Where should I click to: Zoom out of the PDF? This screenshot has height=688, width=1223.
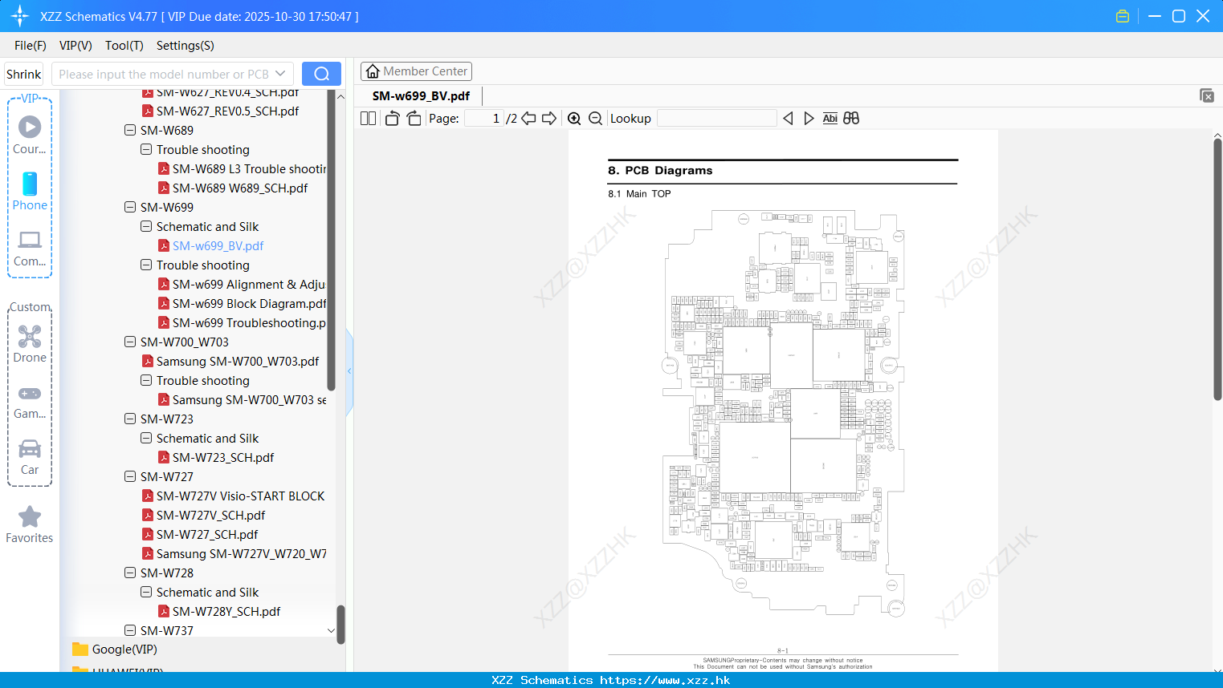coord(595,118)
